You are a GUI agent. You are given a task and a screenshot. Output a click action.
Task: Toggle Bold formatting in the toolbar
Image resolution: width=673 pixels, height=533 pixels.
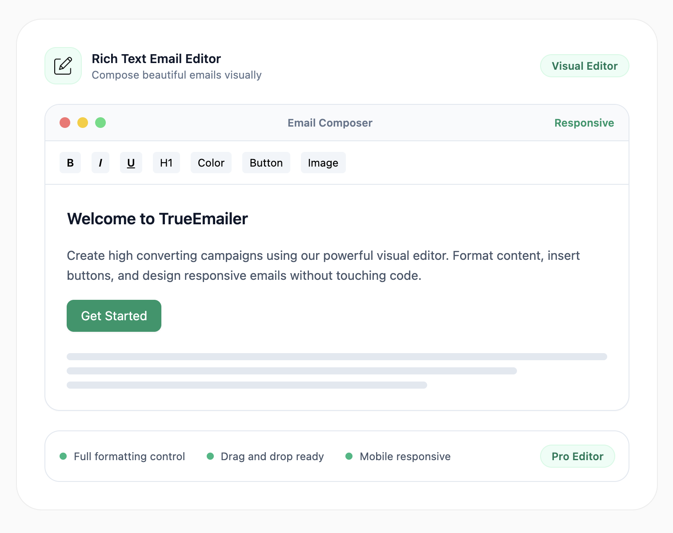pyautogui.click(x=70, y=163)
